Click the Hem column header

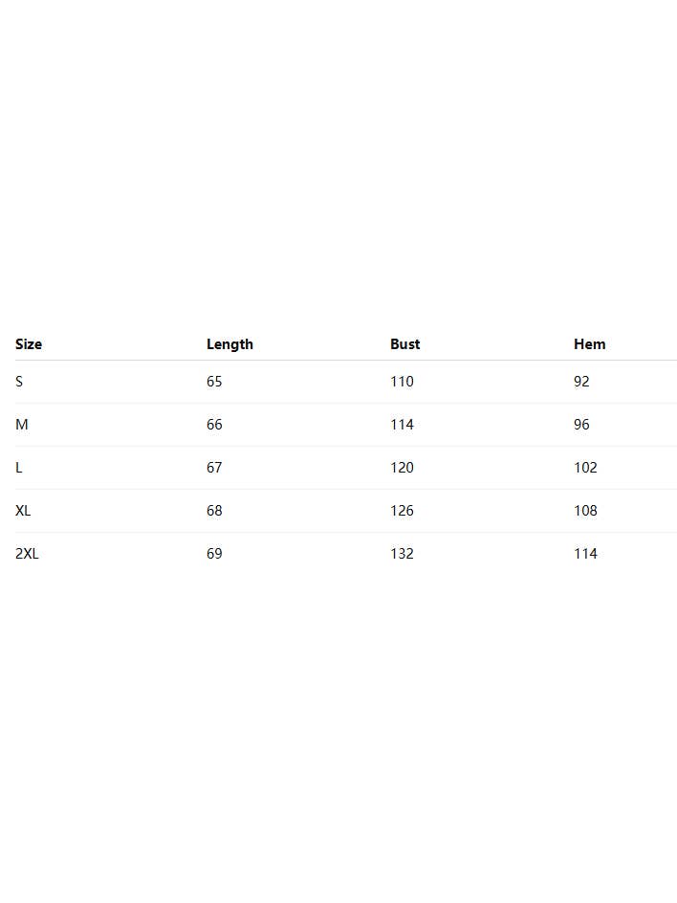pyautogui.click(x=589, y=344)
